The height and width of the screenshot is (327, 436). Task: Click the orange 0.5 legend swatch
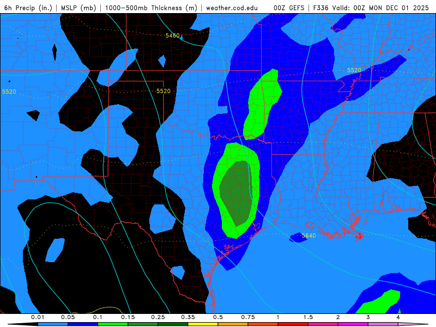pyautogui.click(x=233, y=324)
